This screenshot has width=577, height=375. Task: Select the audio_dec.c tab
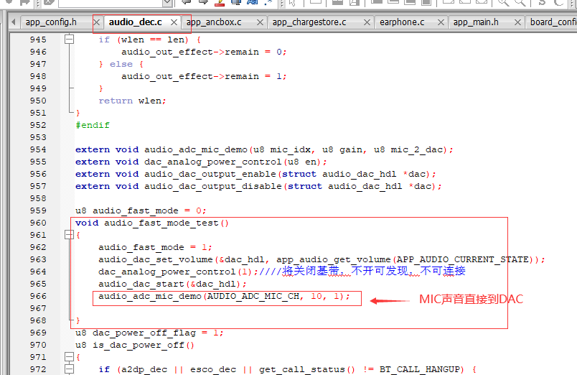click(136, 22)
